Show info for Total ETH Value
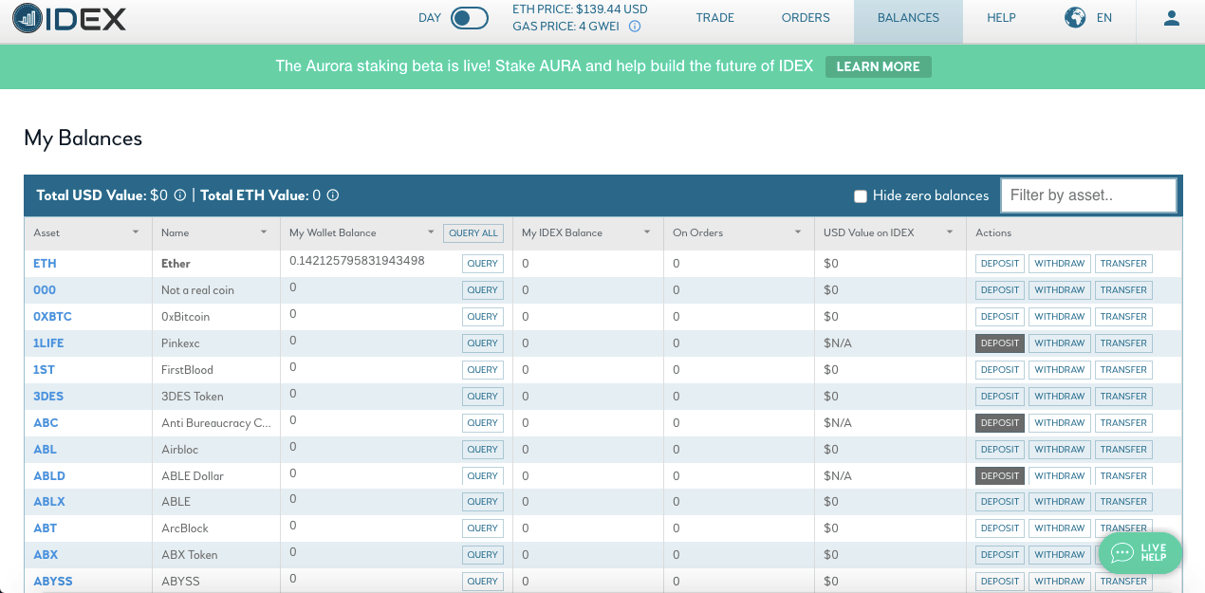This screenshot has height=593, width=1205. (x=333, y=195)
